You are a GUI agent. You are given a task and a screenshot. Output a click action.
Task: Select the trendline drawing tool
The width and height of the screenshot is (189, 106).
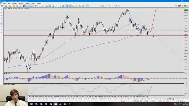pos(100,6)
